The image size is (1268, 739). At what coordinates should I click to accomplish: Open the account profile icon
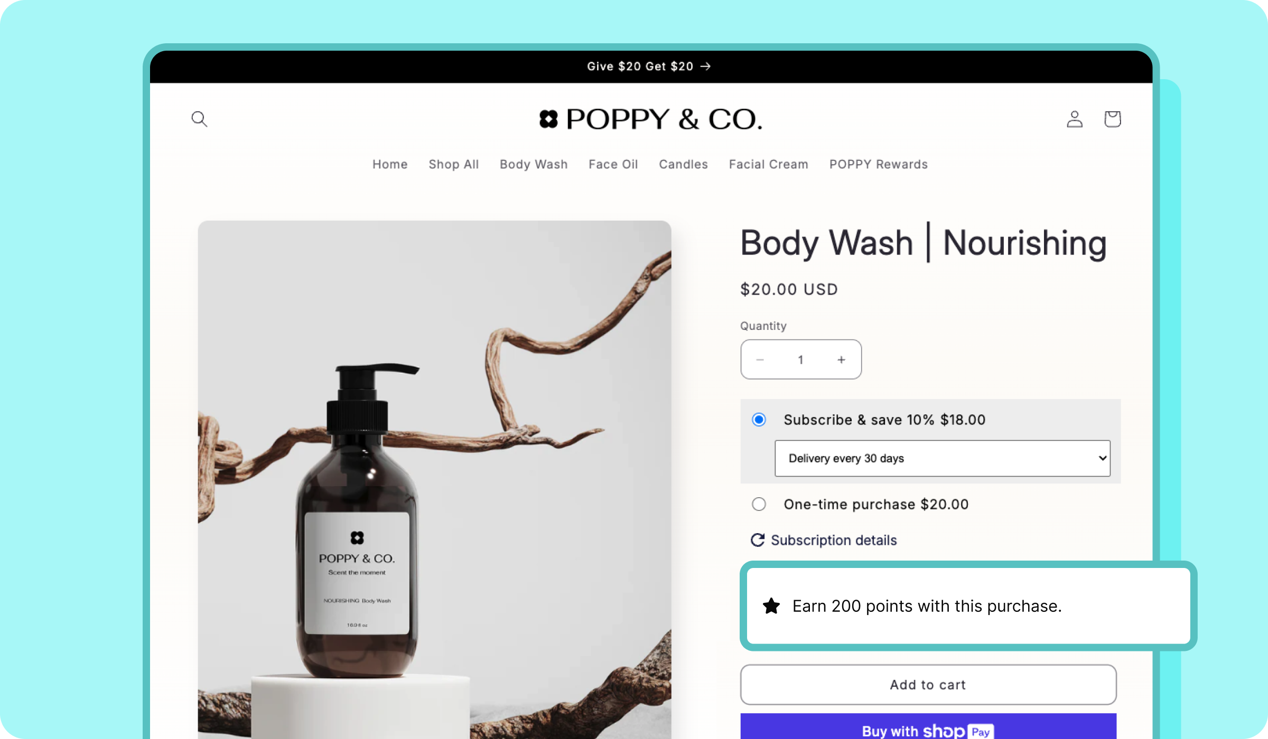(x=1074, y=119)
